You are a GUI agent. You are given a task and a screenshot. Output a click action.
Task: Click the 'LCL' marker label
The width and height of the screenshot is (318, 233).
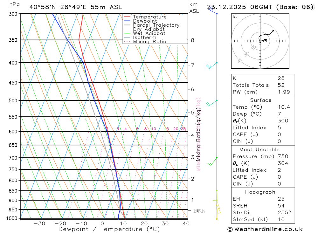pos(198,211)
